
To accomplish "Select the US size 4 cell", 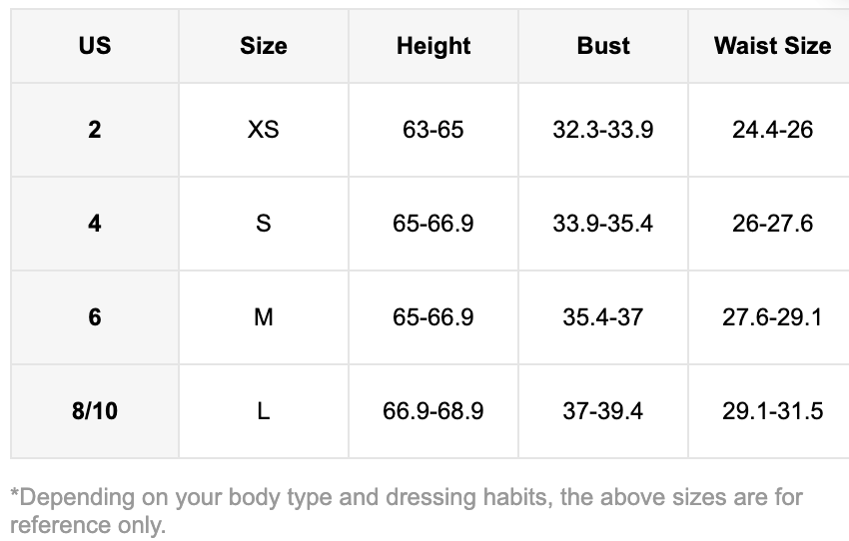I will 95,224.
